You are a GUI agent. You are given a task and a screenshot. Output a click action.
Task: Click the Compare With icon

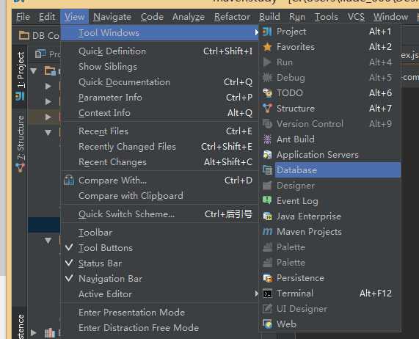[69, 181]
